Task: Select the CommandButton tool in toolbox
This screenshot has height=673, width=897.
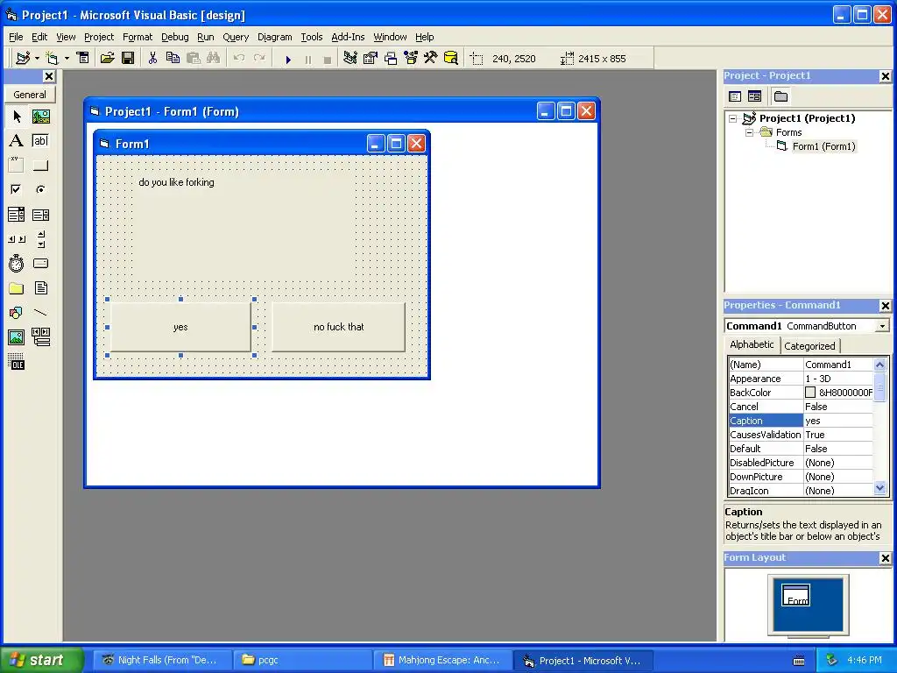Action: 40,166
